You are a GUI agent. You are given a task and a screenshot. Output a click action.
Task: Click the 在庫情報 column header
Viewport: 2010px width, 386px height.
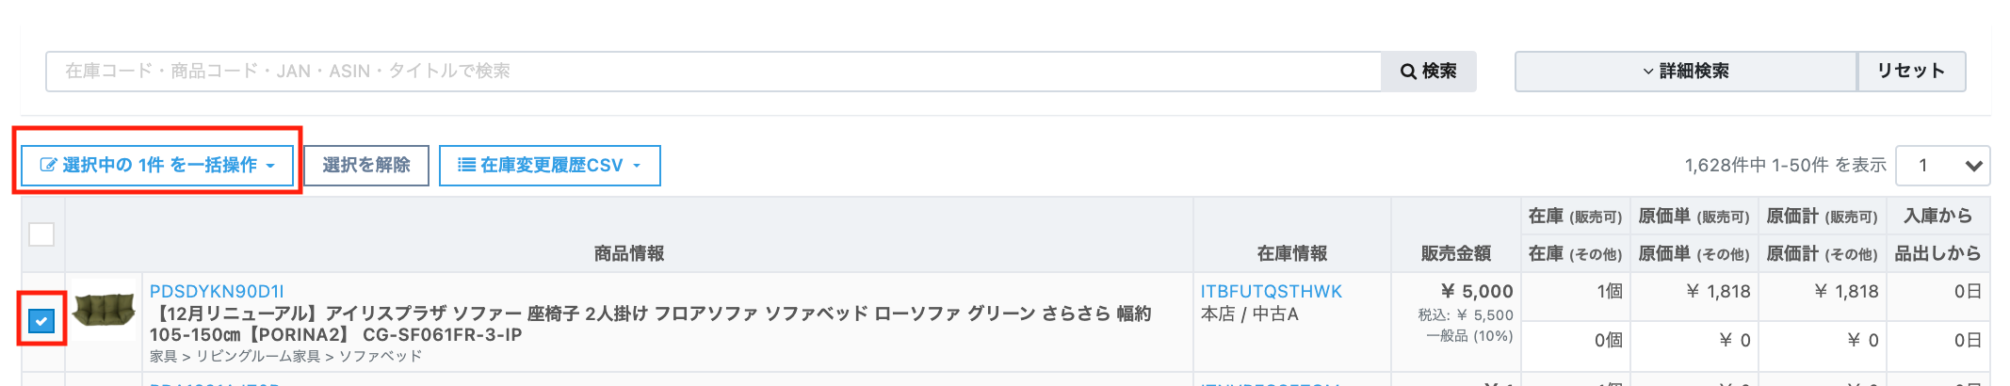tap(1292, 253)
